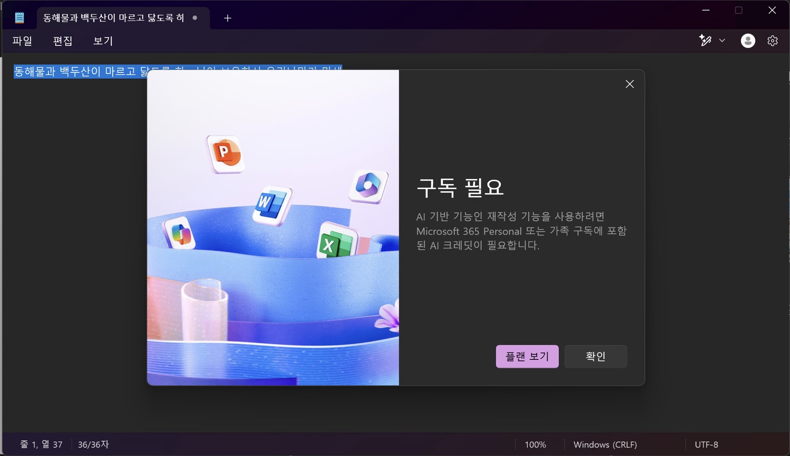Click the UTF-8 encoding indicator
The width and height of the screenshot is (790, 456).
(x=706, y=444)
